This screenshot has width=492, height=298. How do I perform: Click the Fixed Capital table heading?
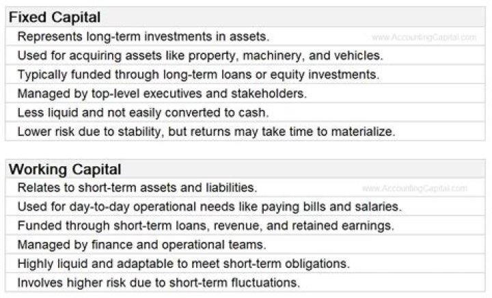(x=55, y=18)
